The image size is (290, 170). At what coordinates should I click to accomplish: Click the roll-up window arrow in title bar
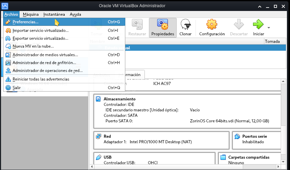pos(260,7)
